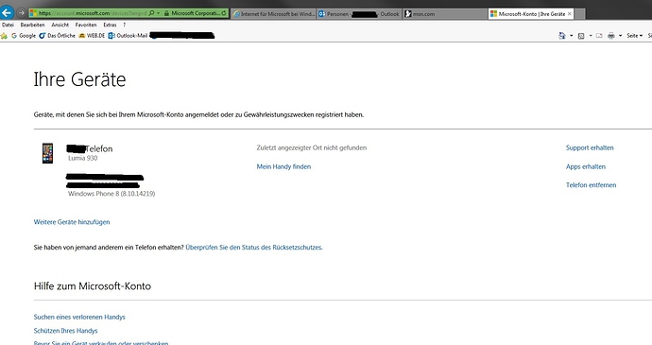The width and height of the screenshot is (652, 345).
Task: Click the Lumia 930 phone thumbnail
Action: 47,153
